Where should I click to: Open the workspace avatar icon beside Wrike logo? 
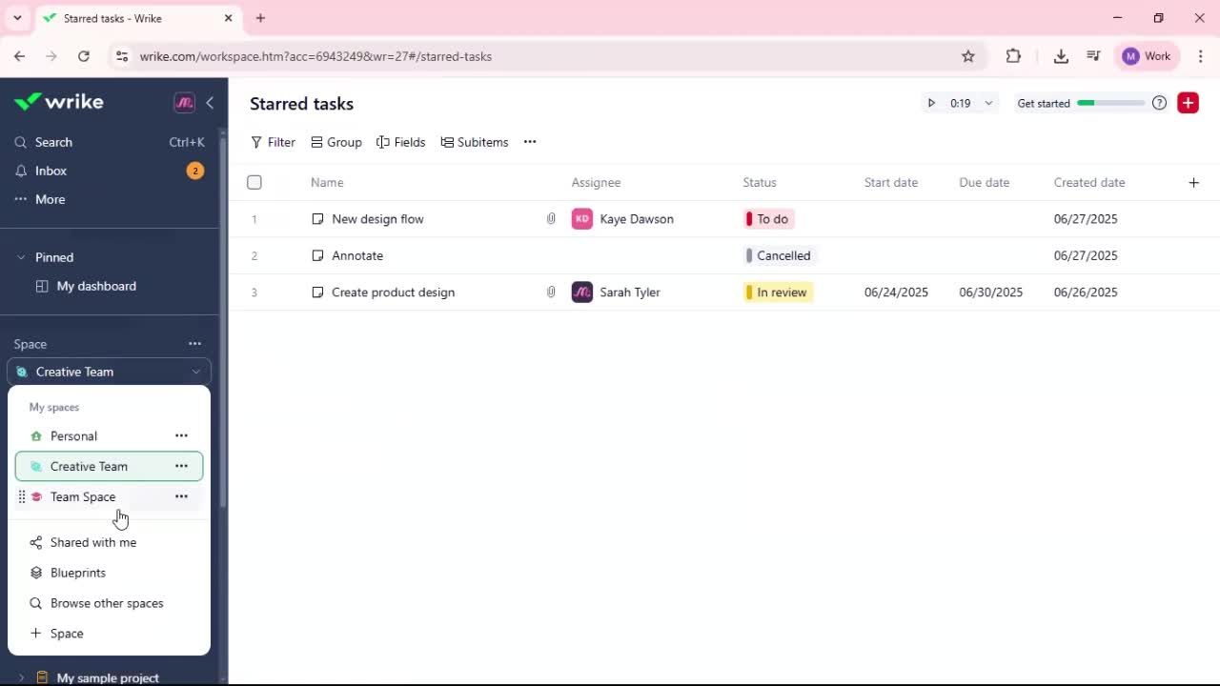pyautogui.click(x=184, y=103)
